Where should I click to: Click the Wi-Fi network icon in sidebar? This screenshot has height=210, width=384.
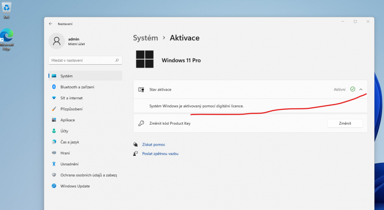pos(54,98)
